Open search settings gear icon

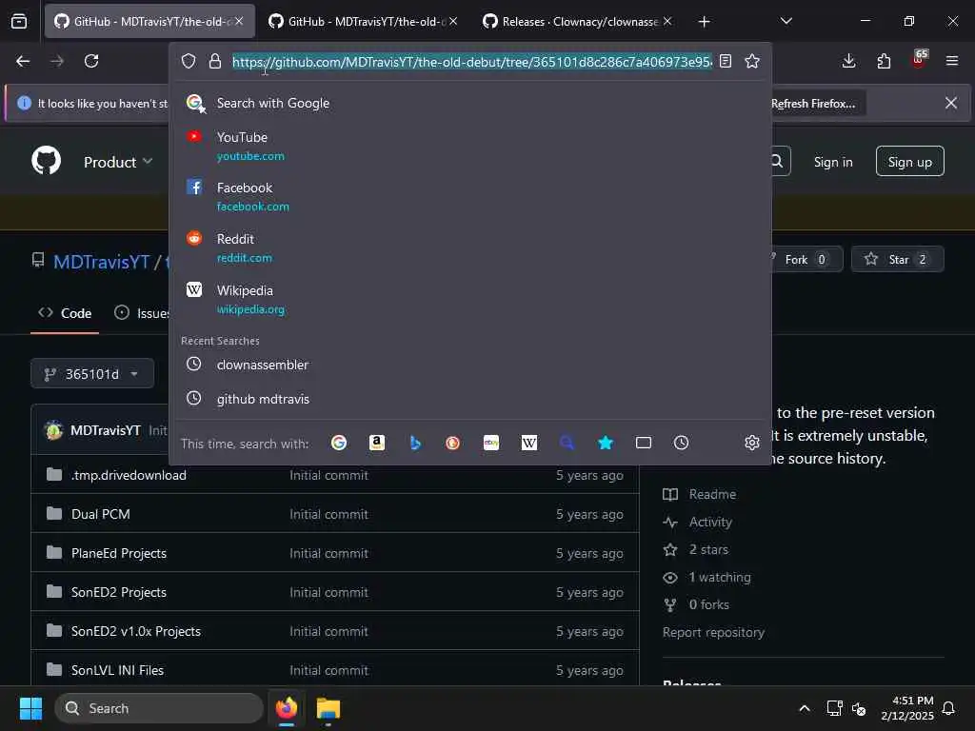point(752,443)
